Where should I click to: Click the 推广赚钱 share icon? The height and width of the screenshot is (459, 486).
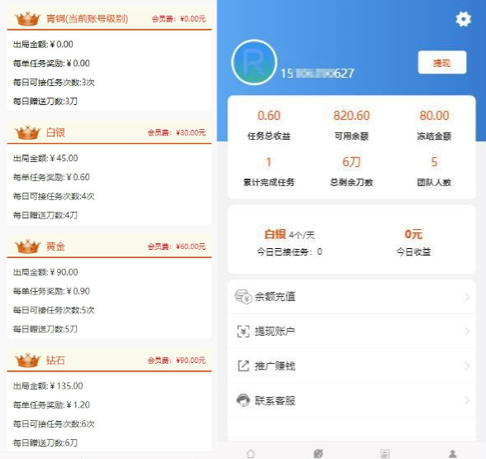pos(243,366)
